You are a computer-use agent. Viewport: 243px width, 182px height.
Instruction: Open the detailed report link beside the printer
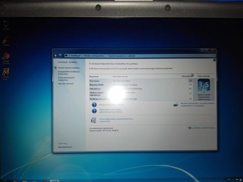tap(197, 105)
